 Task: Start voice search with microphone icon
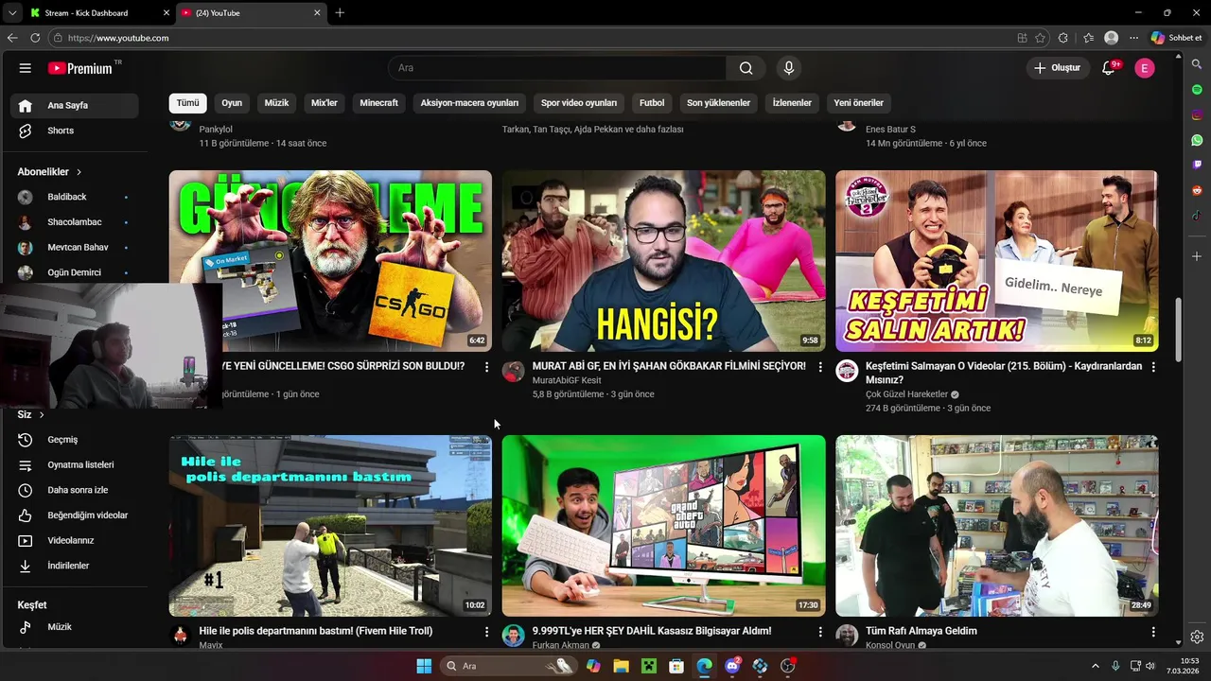coord(788,68)
